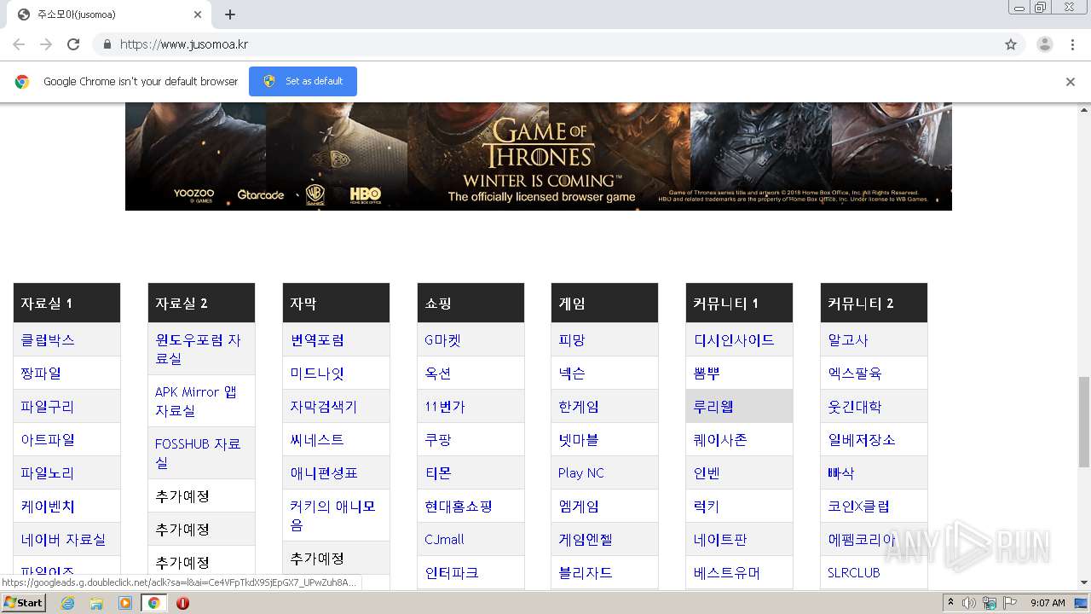Click the red round taskbar icon

coord(182,603)
